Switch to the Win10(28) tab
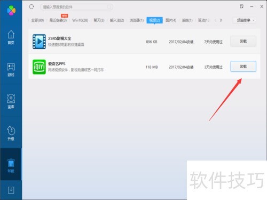267x200 pixels. tap(80, 20)
